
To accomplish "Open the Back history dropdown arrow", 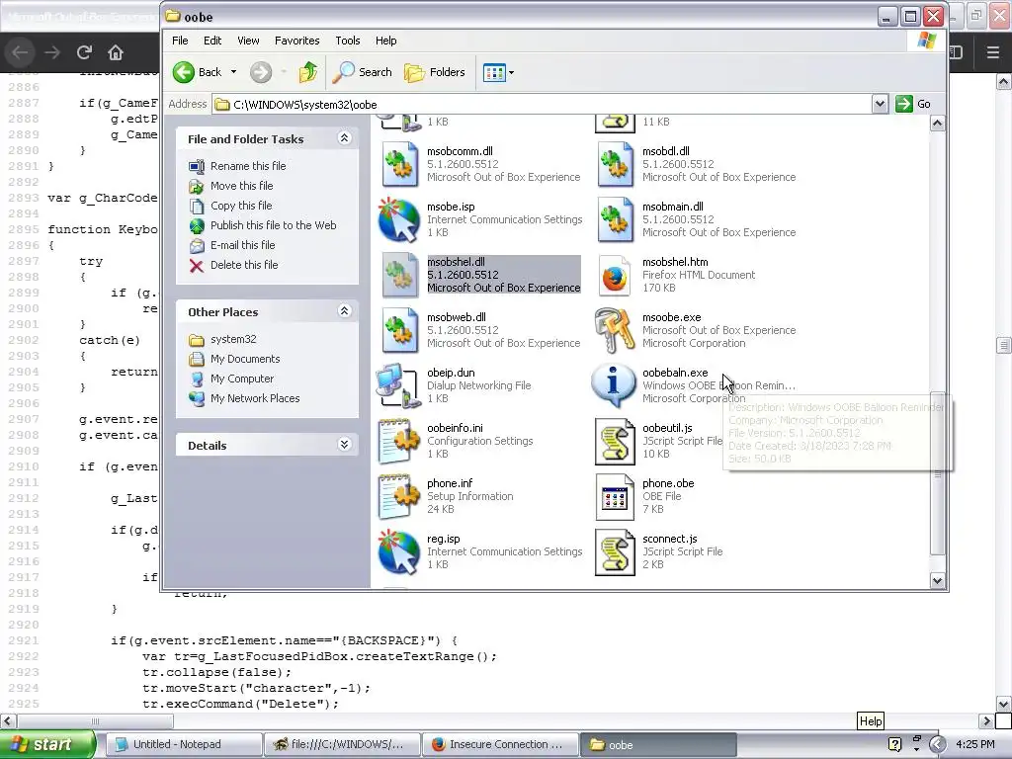I will (x=233, y=72).
